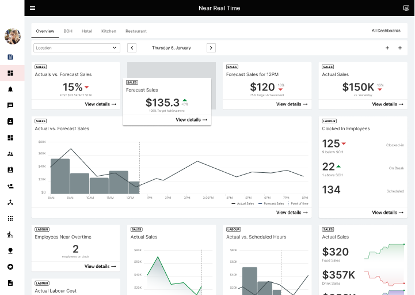This screenshot has height=295, width=415.
Task: View details on Forecast Sales for 12PM
Action: (292, 104)
